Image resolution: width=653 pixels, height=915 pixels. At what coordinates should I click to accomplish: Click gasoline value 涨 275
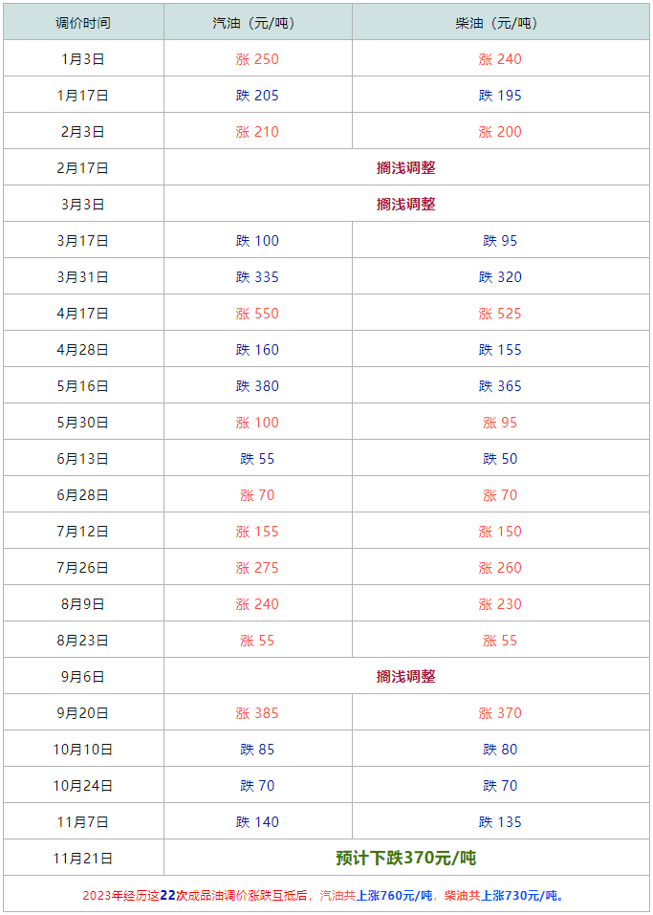point(257,568)
